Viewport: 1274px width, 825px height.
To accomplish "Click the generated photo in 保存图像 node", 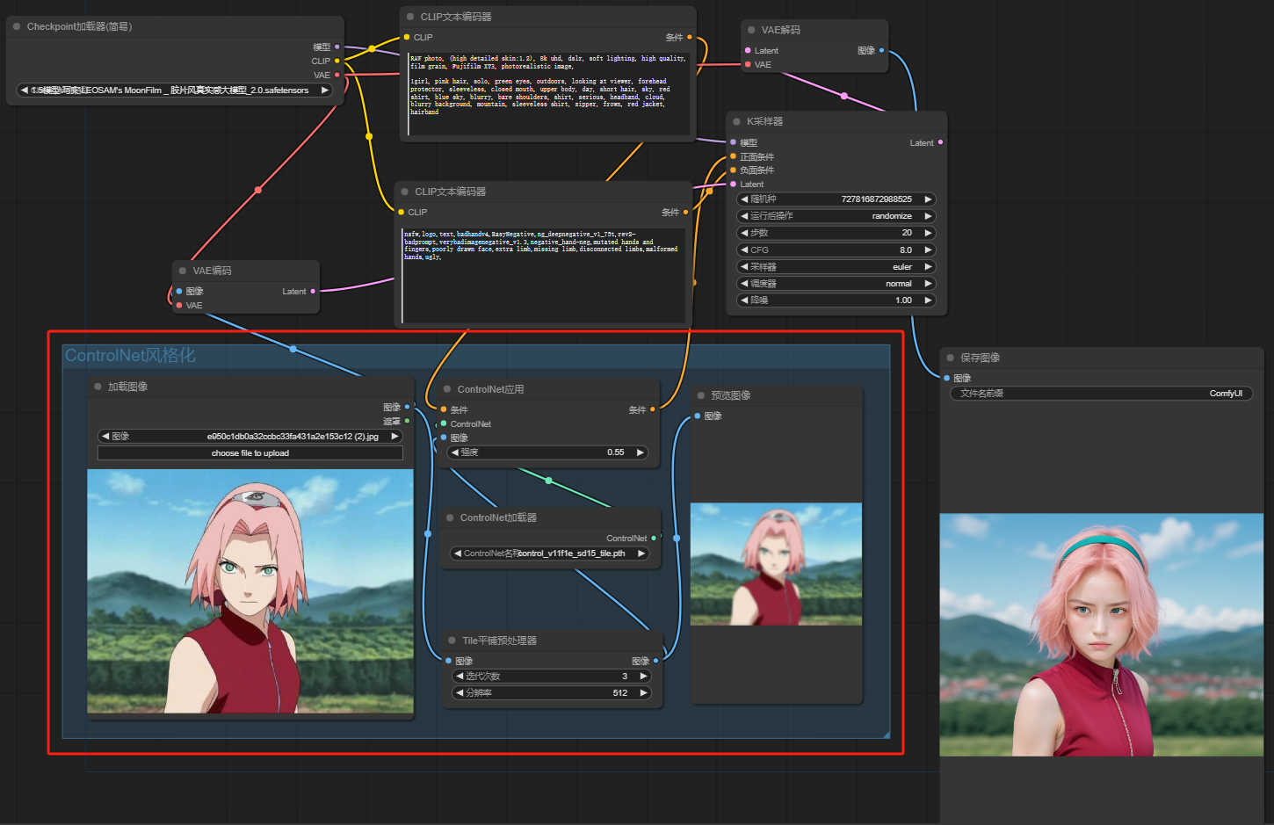I will (1102, 635).
